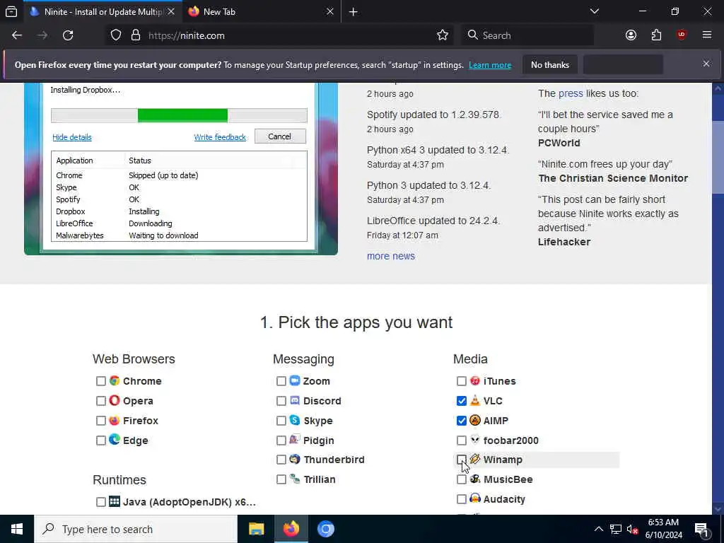The width and height of the screenshot is (724, 543).
Task: Click the green install progress bar
Action: click(x=182, y=115)
